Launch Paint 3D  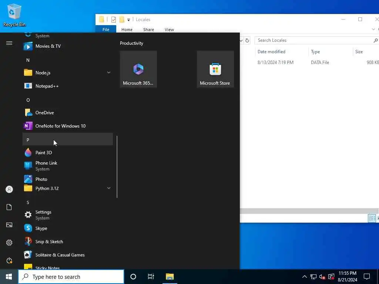[68, 153]
